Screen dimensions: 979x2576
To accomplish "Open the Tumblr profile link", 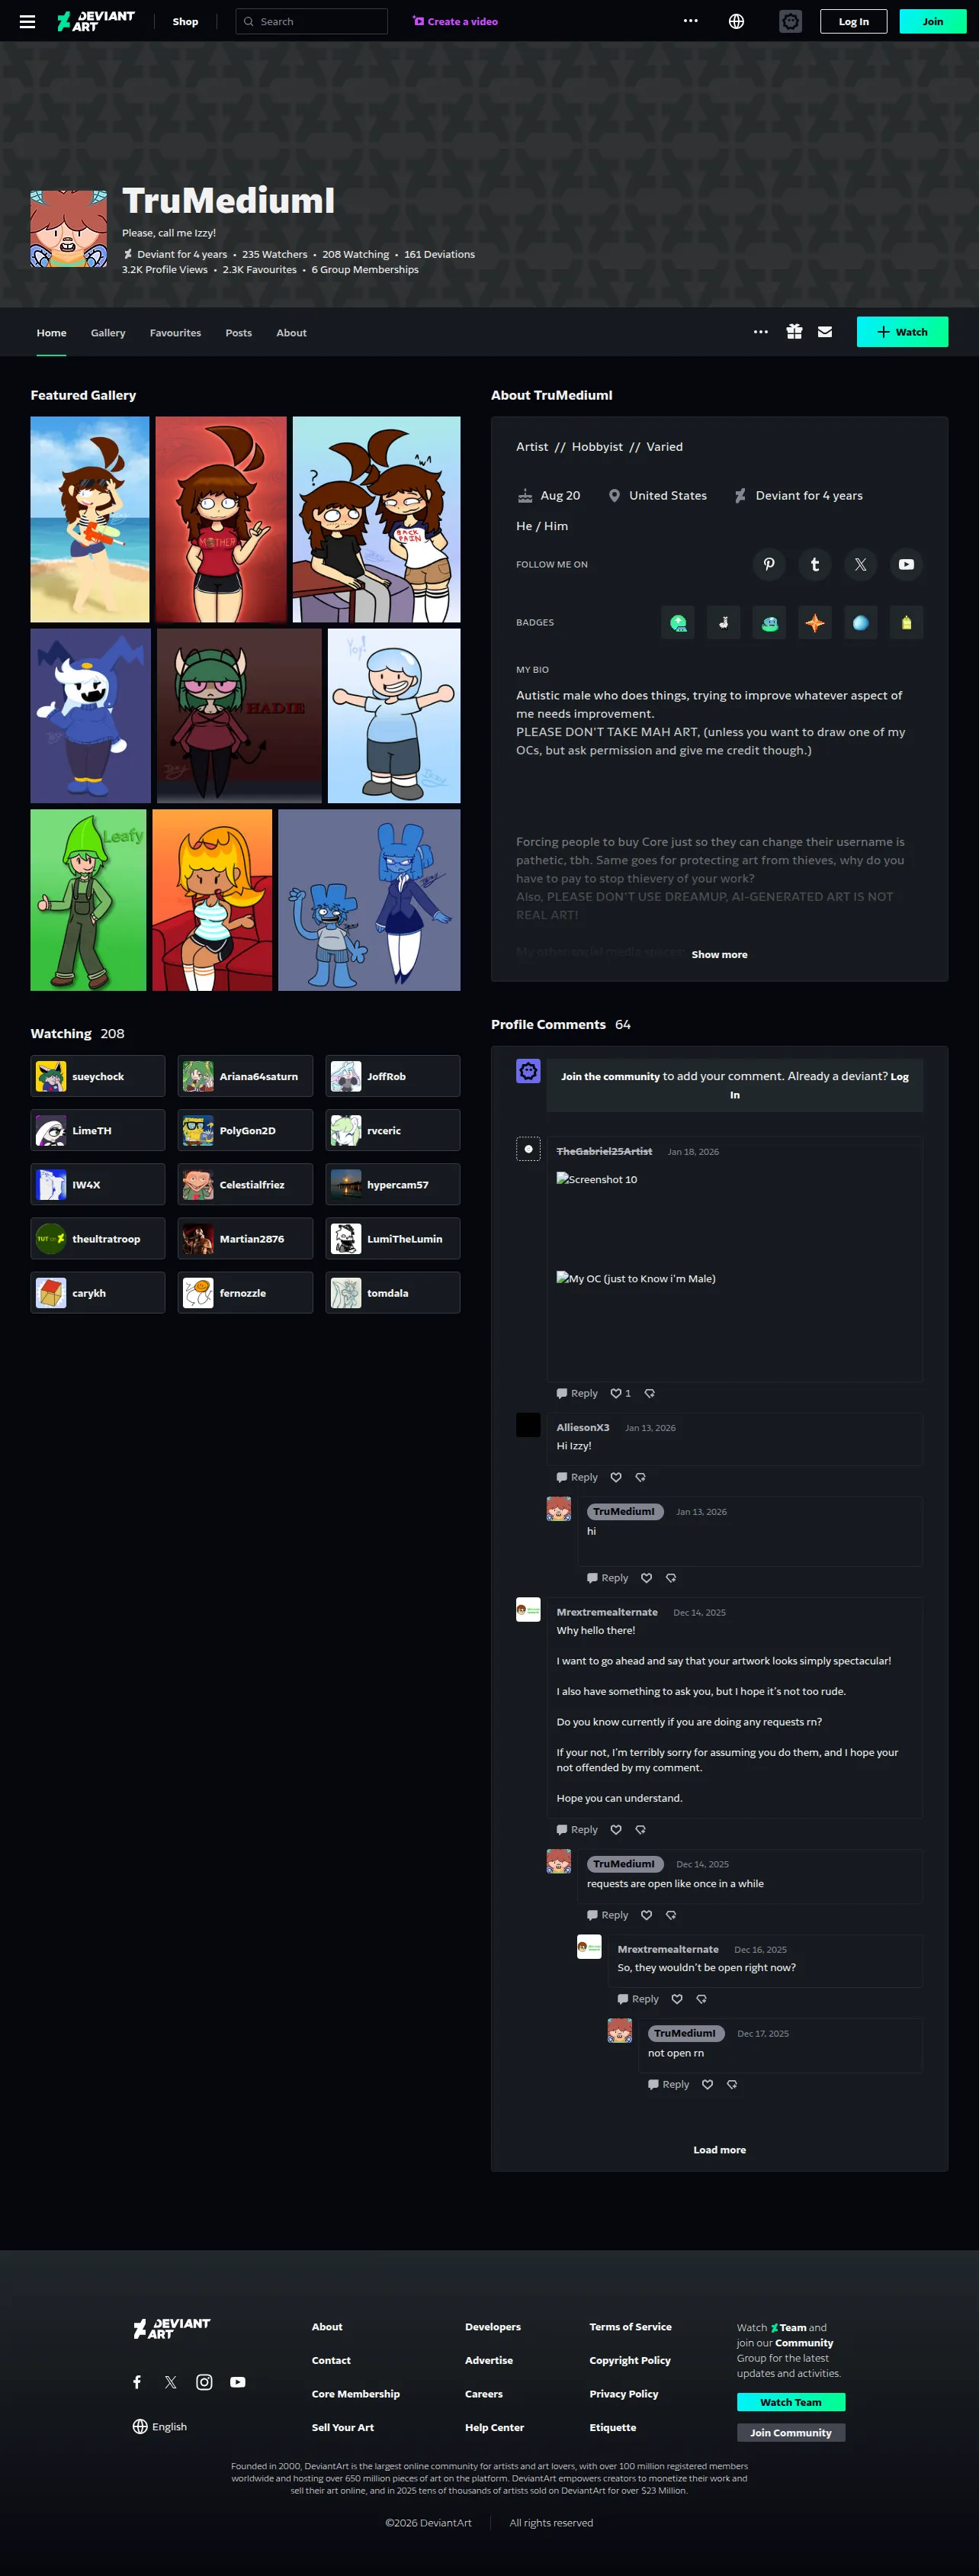I will 815,564.
